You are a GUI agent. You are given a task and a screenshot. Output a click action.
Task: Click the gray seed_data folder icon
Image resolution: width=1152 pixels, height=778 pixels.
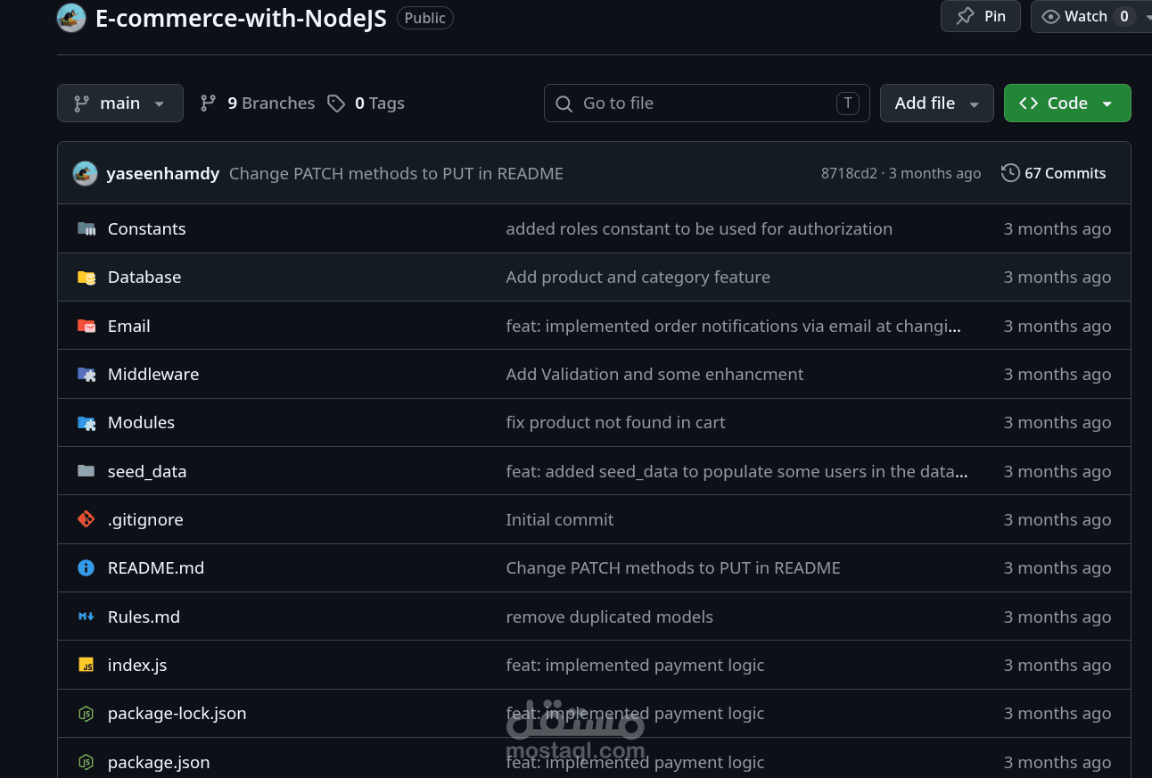click(86, 470)
